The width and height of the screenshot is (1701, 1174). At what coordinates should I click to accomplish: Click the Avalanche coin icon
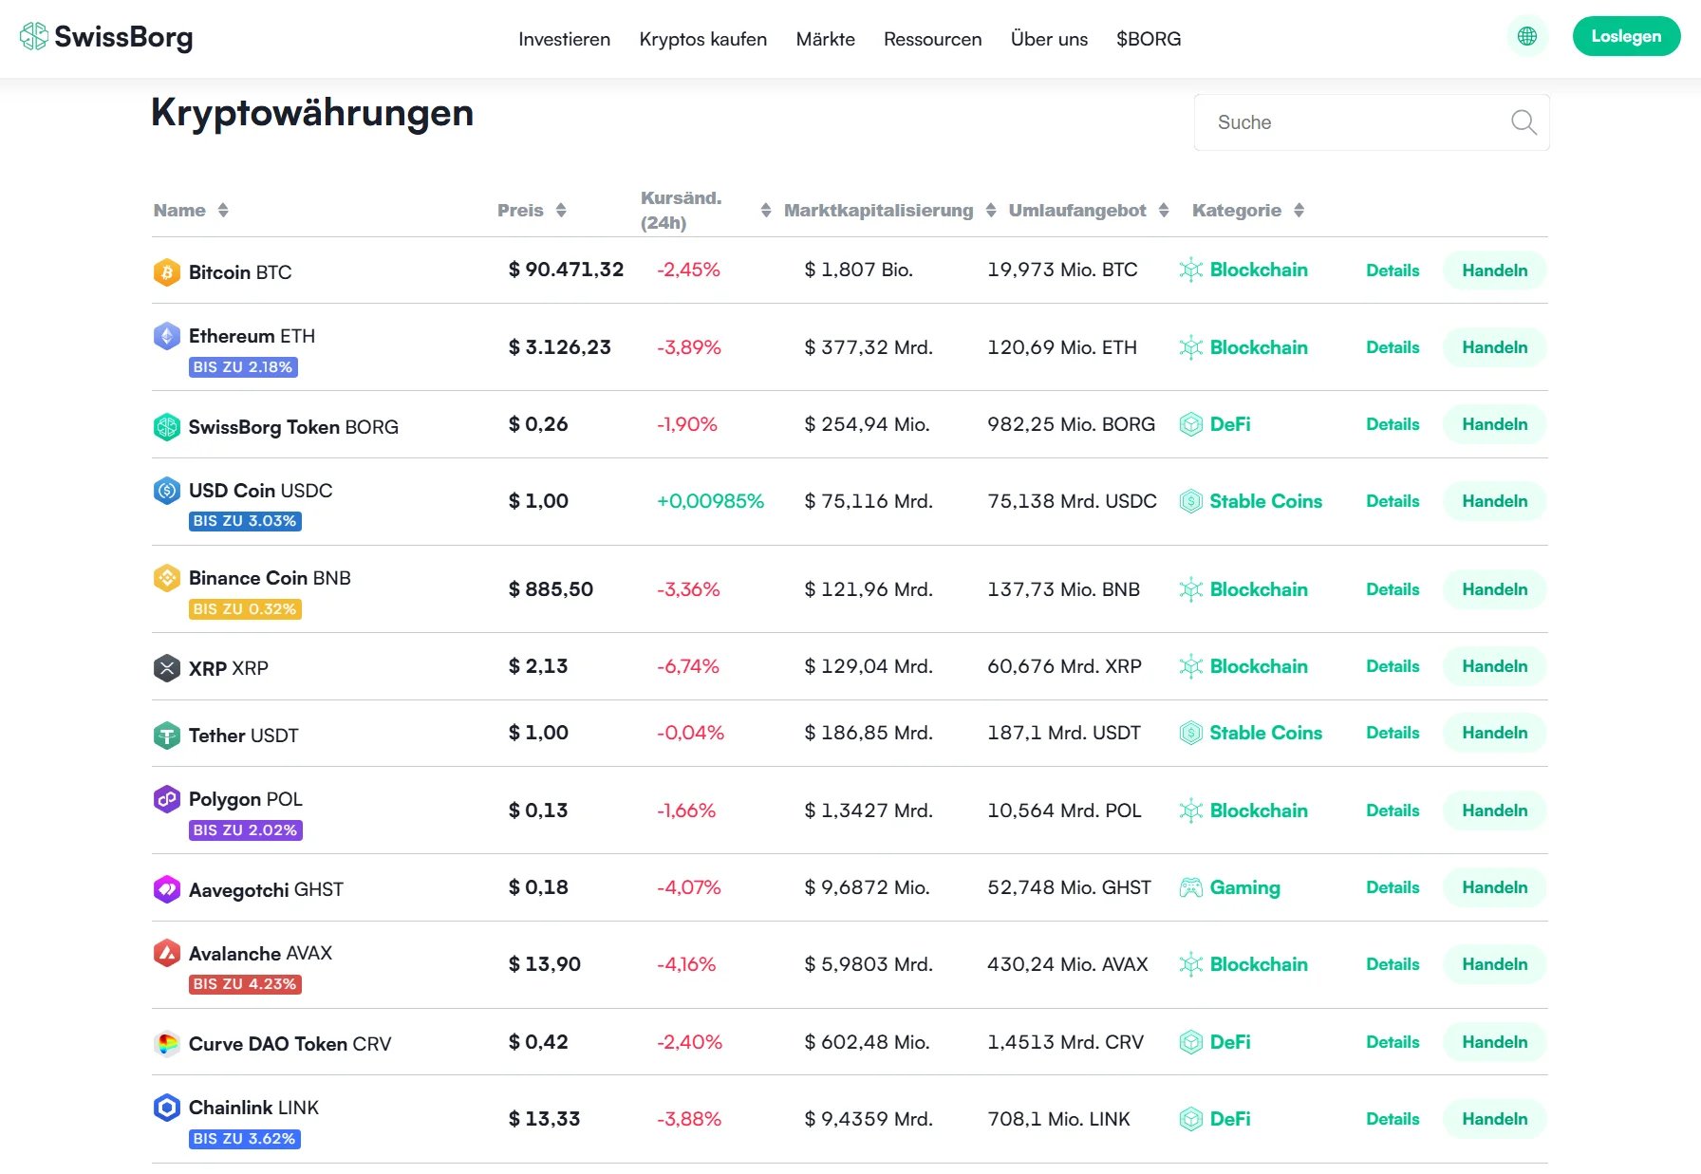167,953
